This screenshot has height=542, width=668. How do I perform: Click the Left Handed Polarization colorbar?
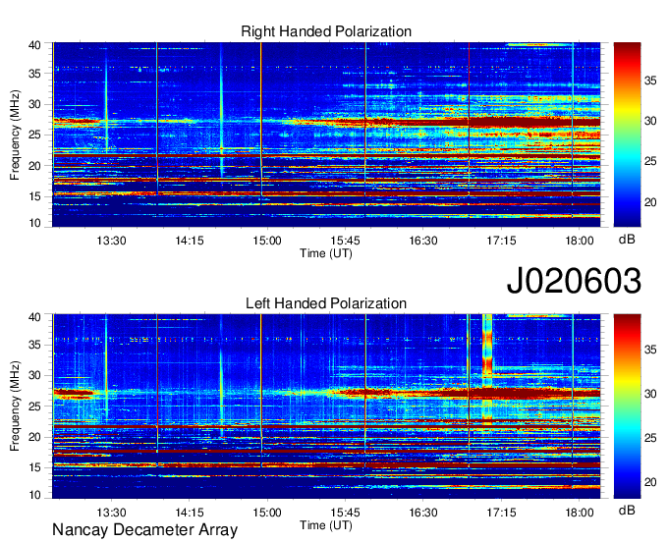tap(627, 406)
